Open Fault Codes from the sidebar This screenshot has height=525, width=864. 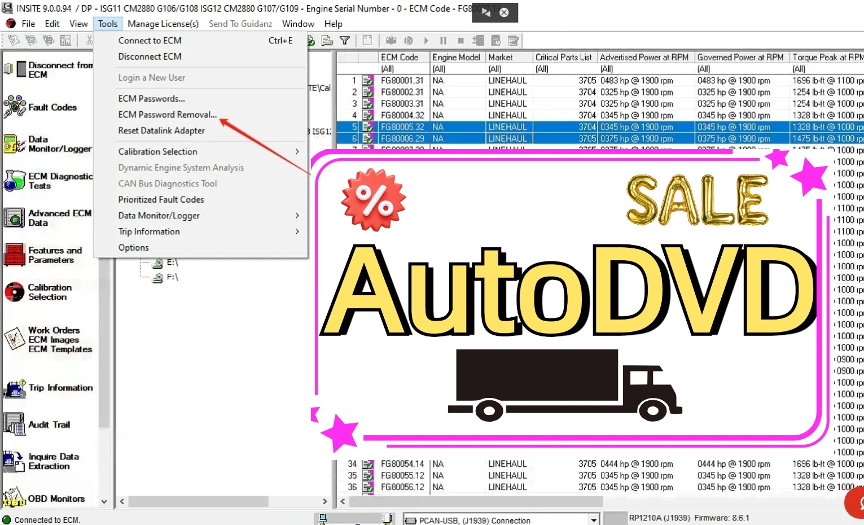pyautogui.click(x=14, y=107)
